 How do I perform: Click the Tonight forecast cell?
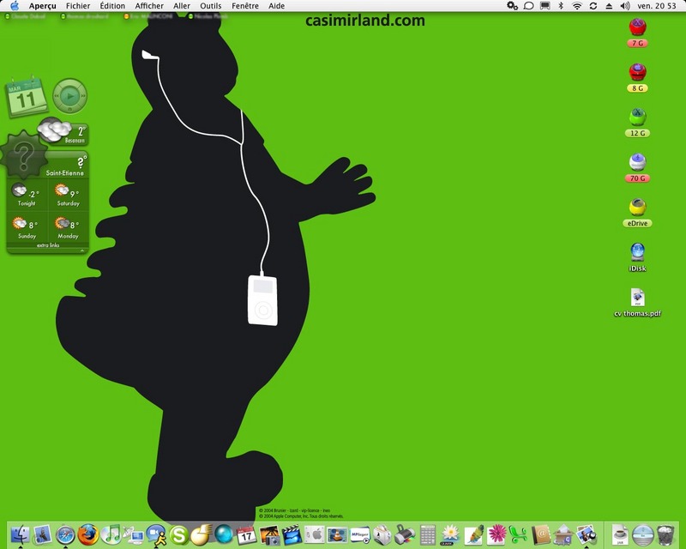[27, 195]
